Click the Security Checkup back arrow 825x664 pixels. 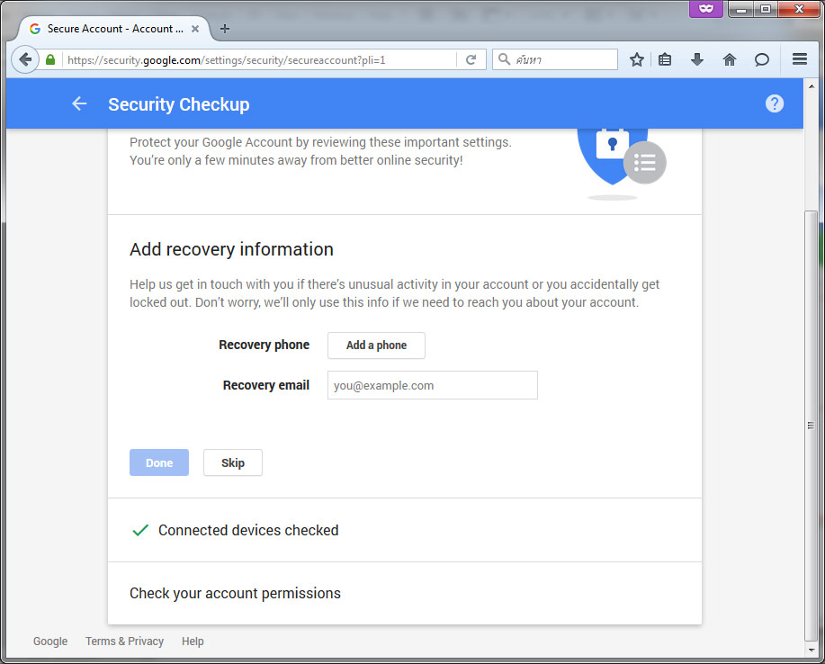(x=79, y=103)
